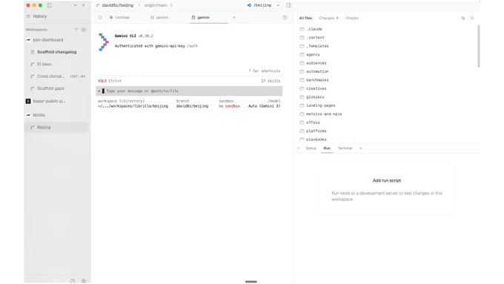Open the El paso workspace
Image resolution: width=504 pixels, height=284 pixels.
pyautogui.click(x=44, y=64)
